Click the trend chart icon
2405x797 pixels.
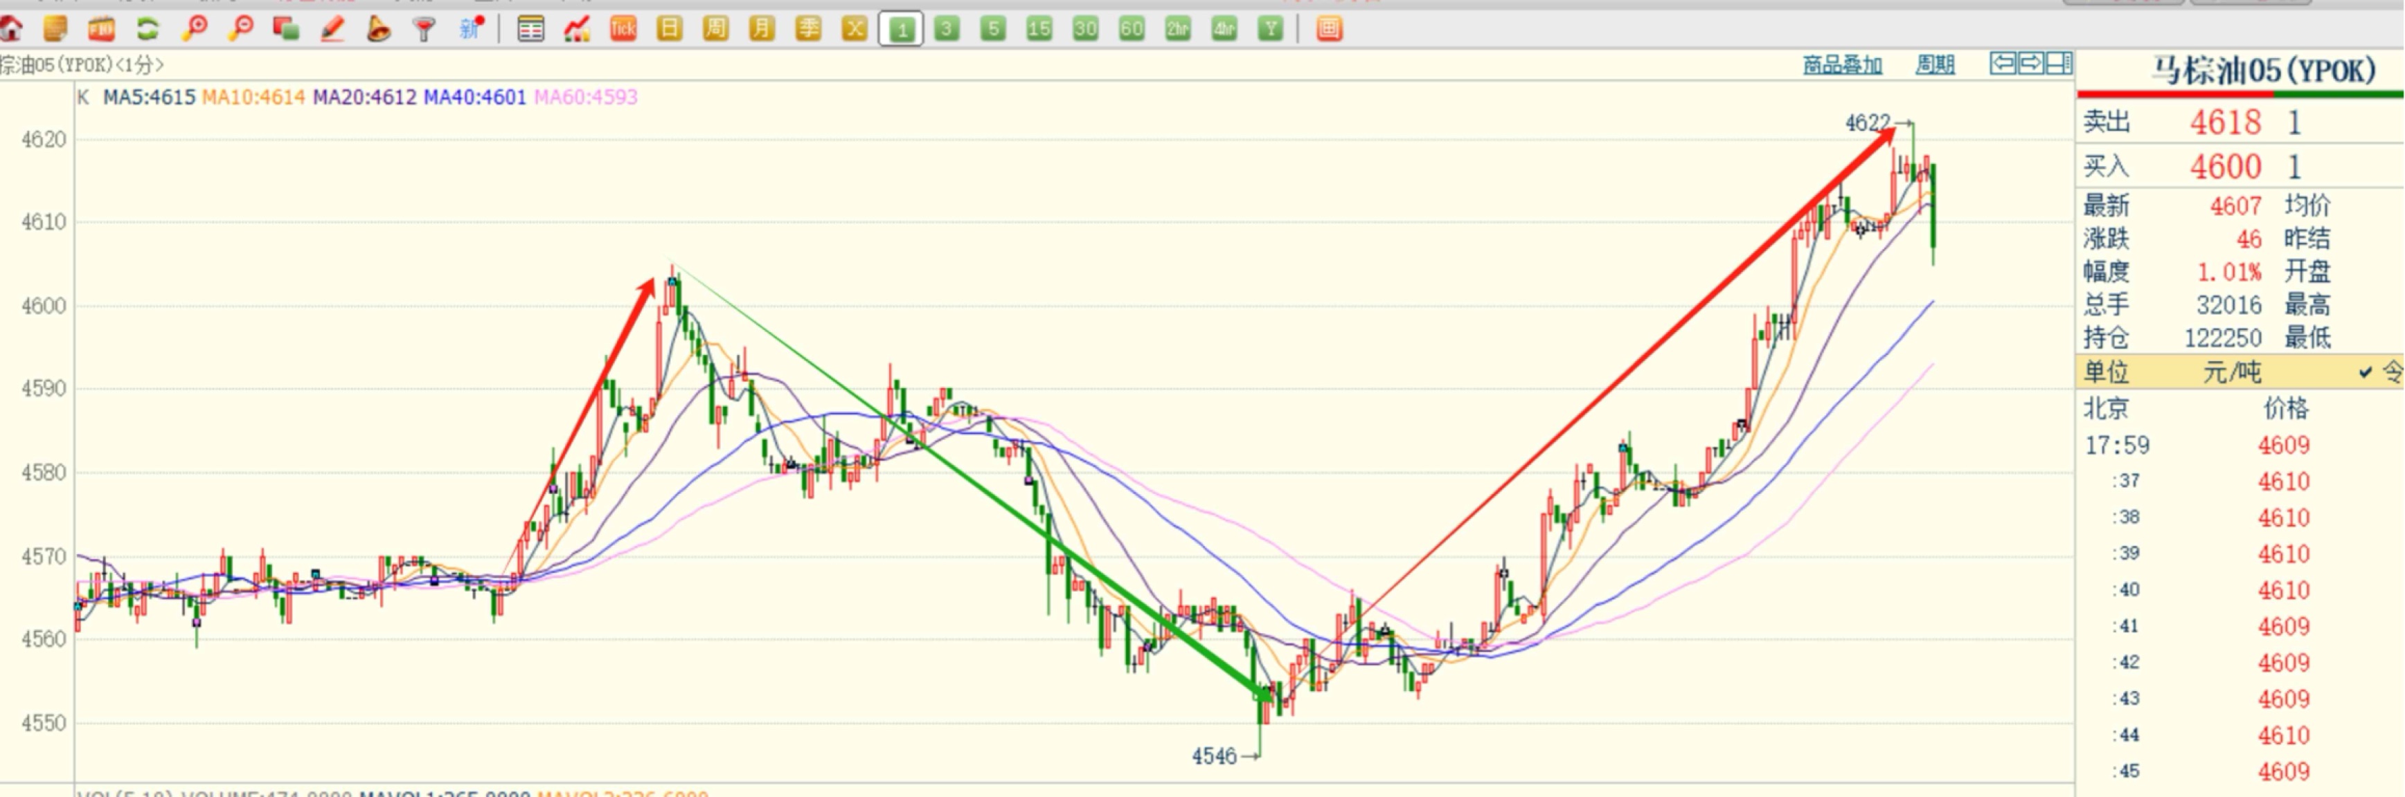577,29
